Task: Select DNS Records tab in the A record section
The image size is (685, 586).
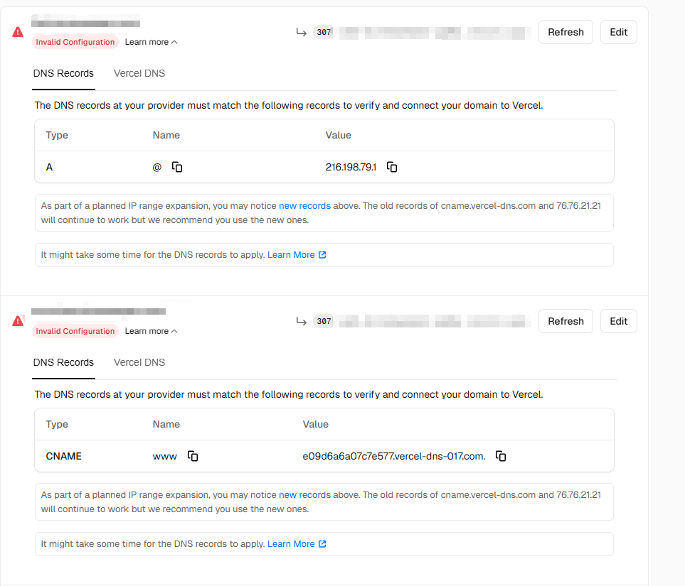Action: [63, 73]
